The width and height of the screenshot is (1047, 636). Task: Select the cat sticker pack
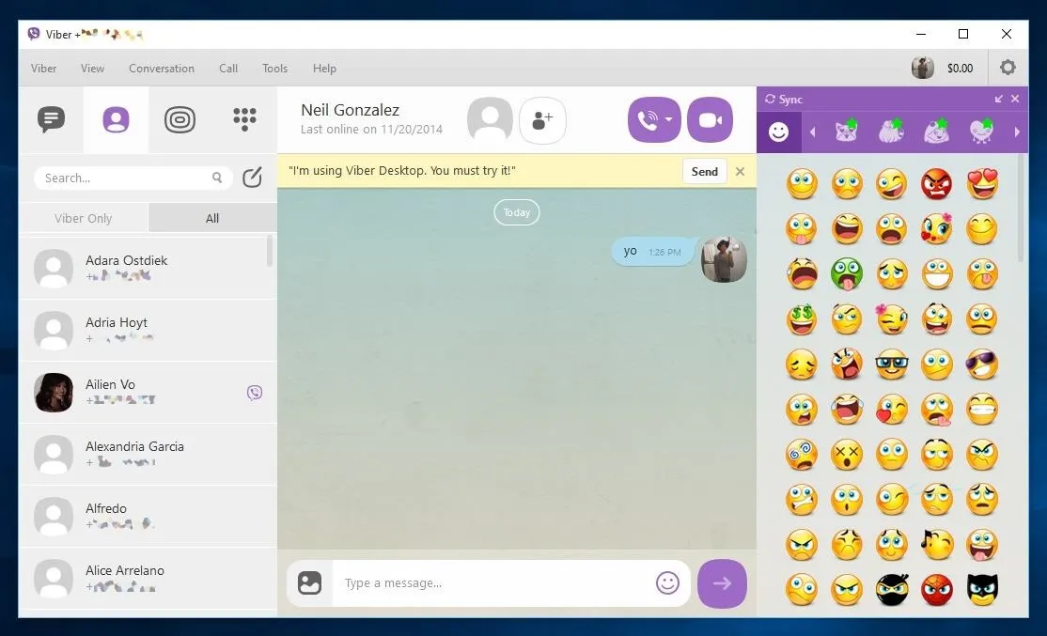[x=847, y=132]
